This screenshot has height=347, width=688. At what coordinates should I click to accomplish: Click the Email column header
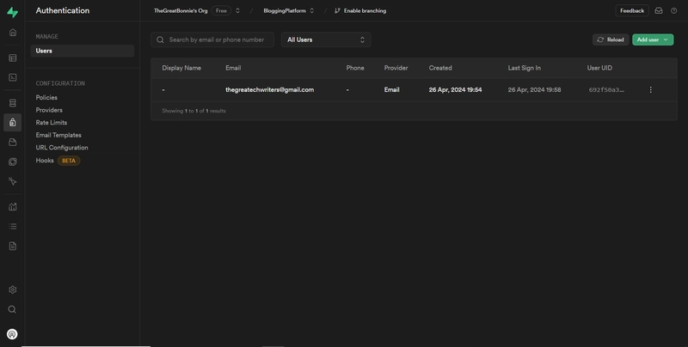[x=233, y=68]
